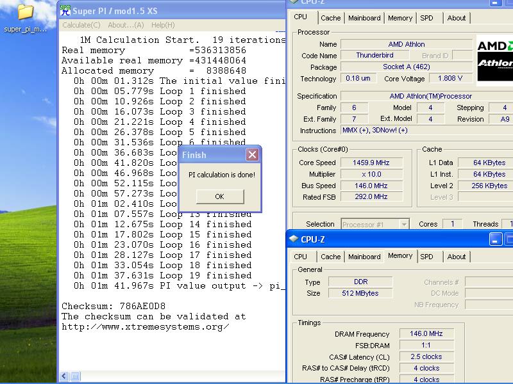The width and height of the screenshot is (513, 384).
Task: Click the Super PI horizontal scrollbar thumb
Action: click(x=75, y=376)
